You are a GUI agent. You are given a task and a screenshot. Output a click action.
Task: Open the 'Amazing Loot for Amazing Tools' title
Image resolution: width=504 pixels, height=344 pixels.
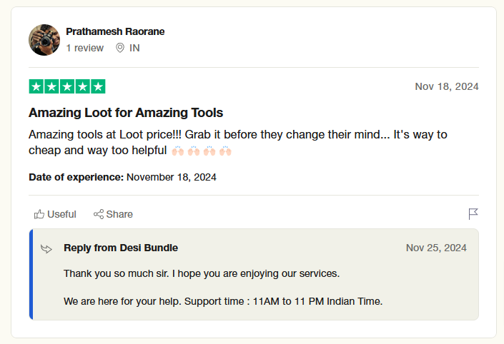pos(126,113)
